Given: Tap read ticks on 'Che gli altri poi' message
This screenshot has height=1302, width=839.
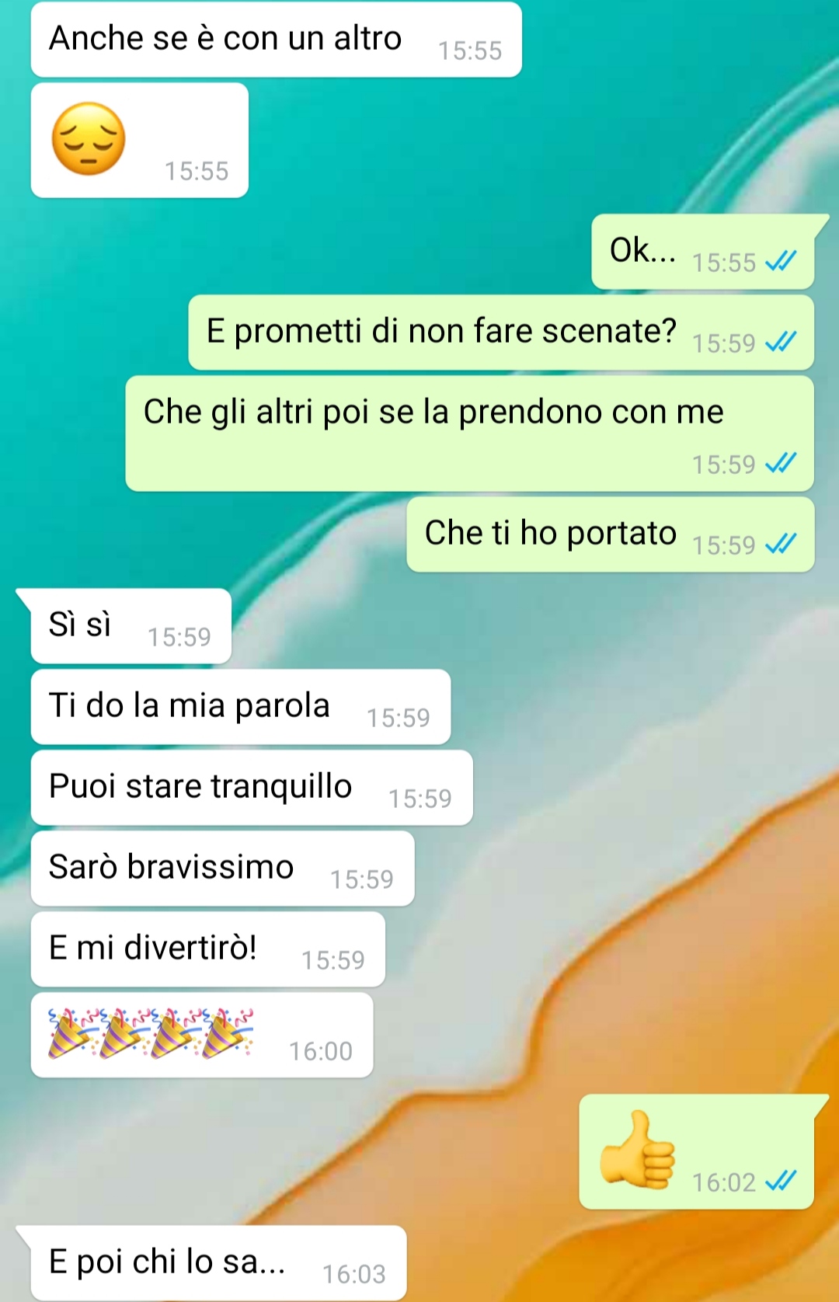Looking at the screenshot, I should click(x=781, y=464).
